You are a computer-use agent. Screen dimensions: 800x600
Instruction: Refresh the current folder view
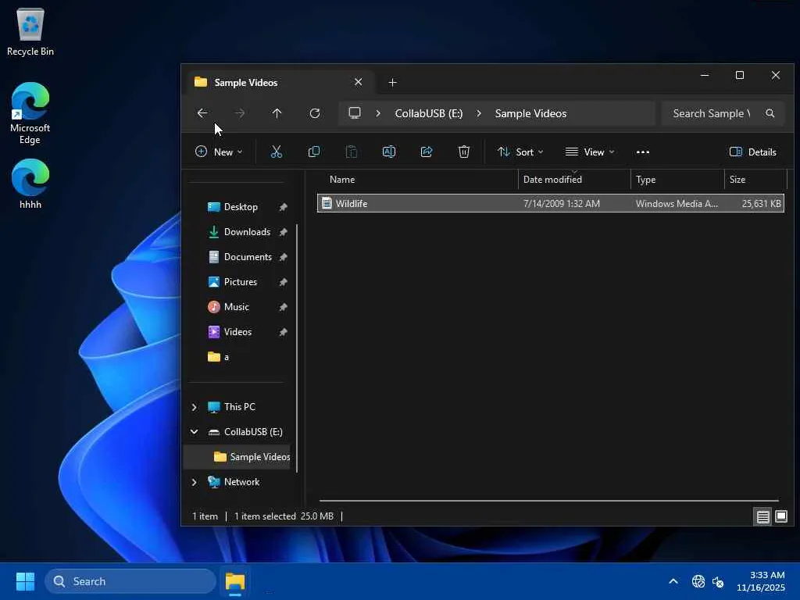coord(315,113)
